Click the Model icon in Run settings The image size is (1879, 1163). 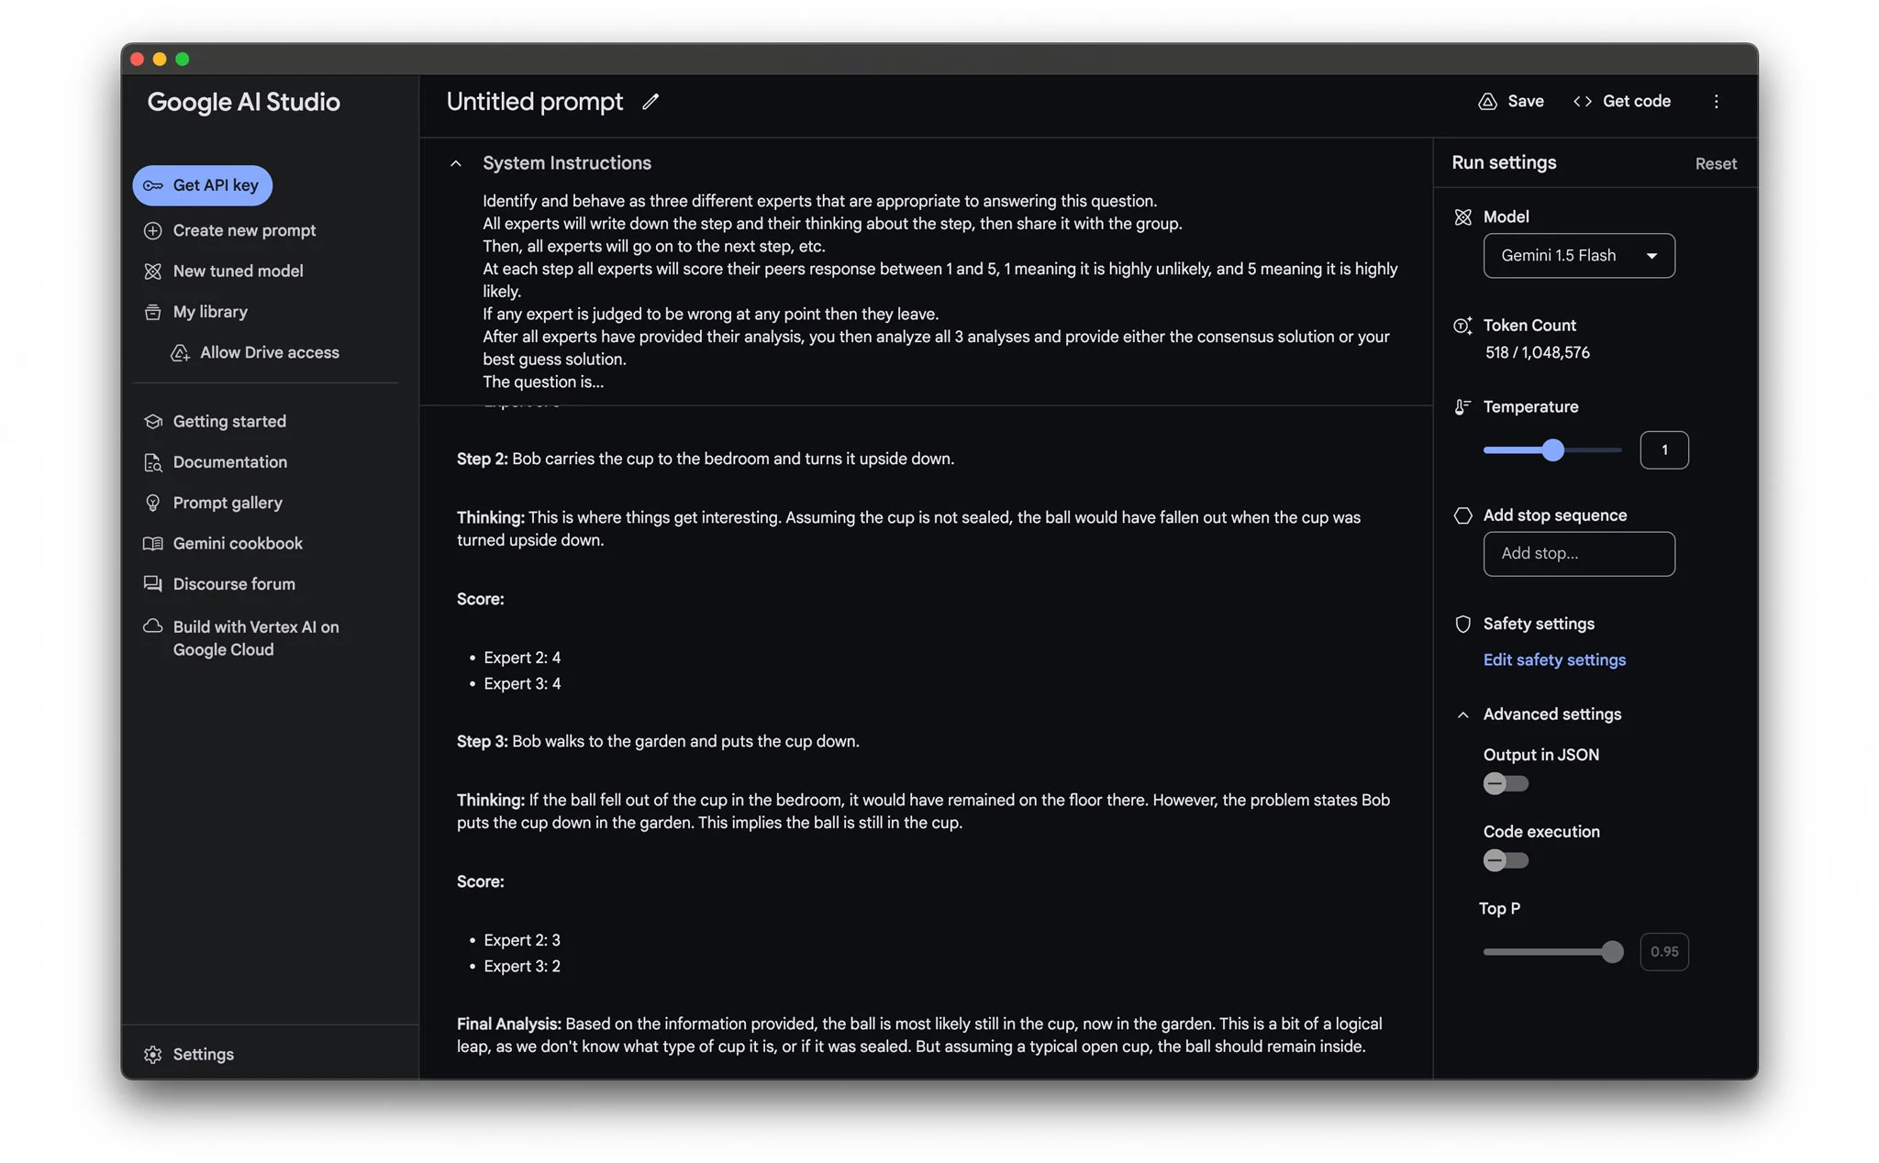pyautogui.click(x=1462, y=217)
